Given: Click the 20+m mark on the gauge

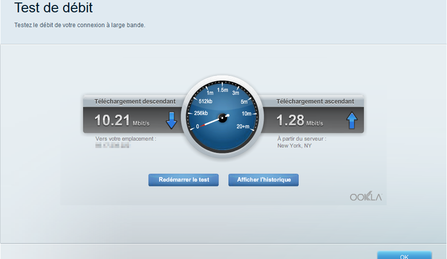Looking at the screenshot, I should [243, 126].
